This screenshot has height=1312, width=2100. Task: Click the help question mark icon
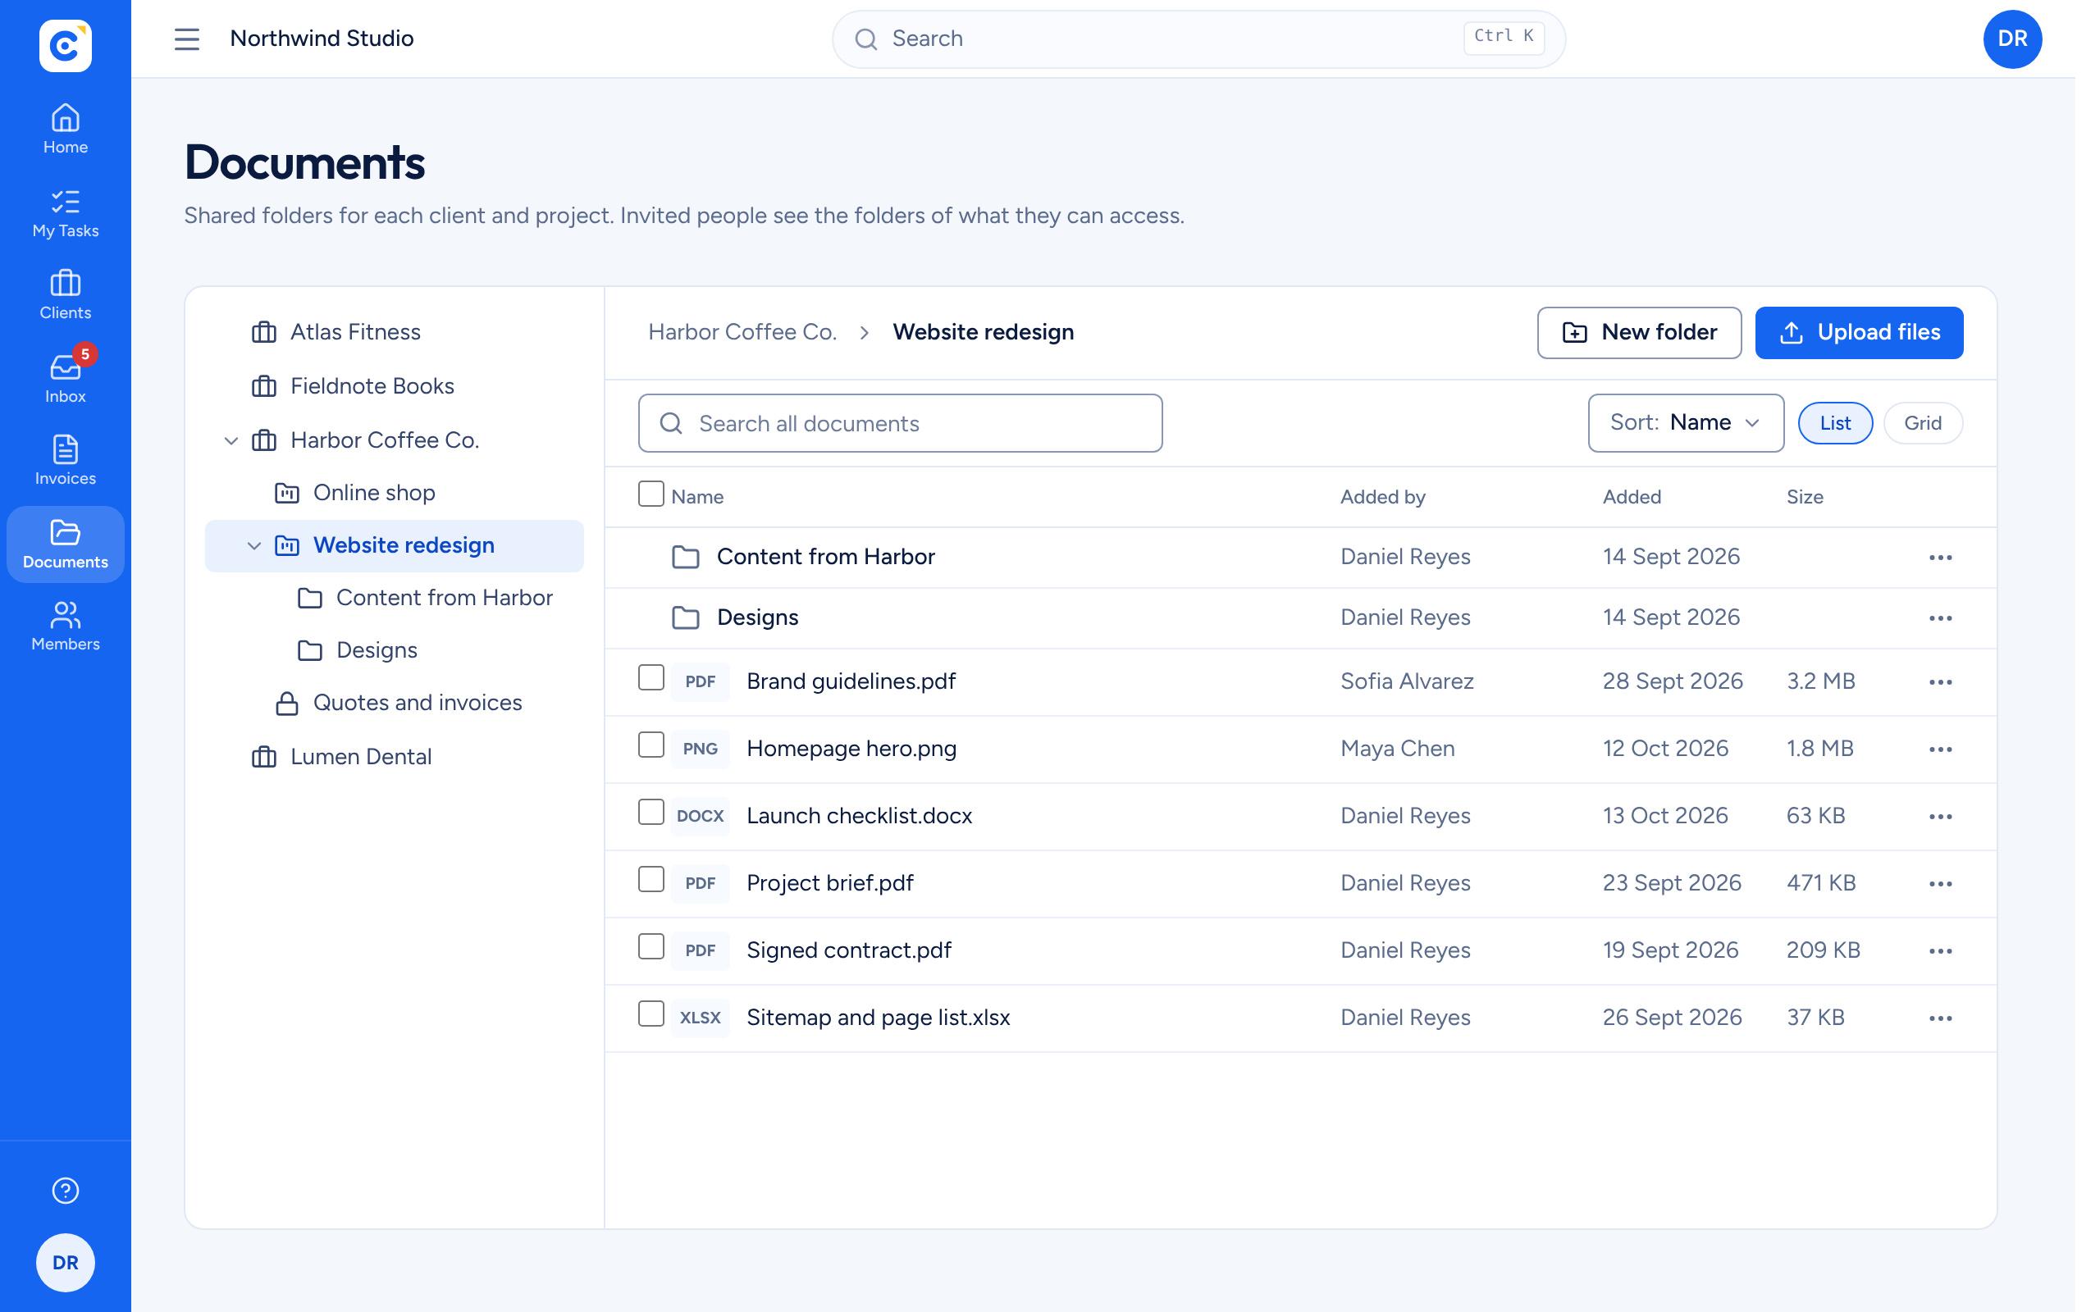(65, 1191)
